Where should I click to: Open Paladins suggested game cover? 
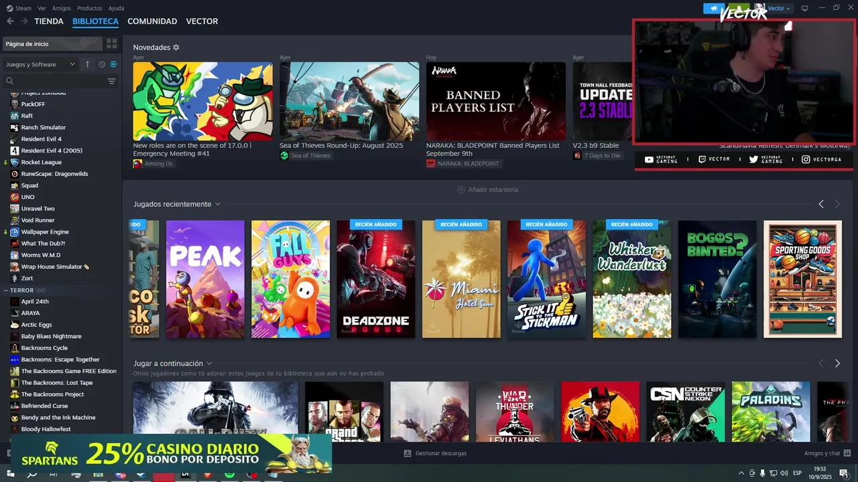click(771, 412)
